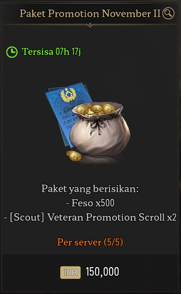Select the Feso x500 item line
This screenshot has width=181, height=294.
90,203
